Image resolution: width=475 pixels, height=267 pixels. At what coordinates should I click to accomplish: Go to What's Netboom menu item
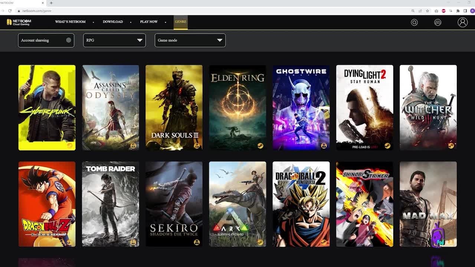(x=70, y=22)
